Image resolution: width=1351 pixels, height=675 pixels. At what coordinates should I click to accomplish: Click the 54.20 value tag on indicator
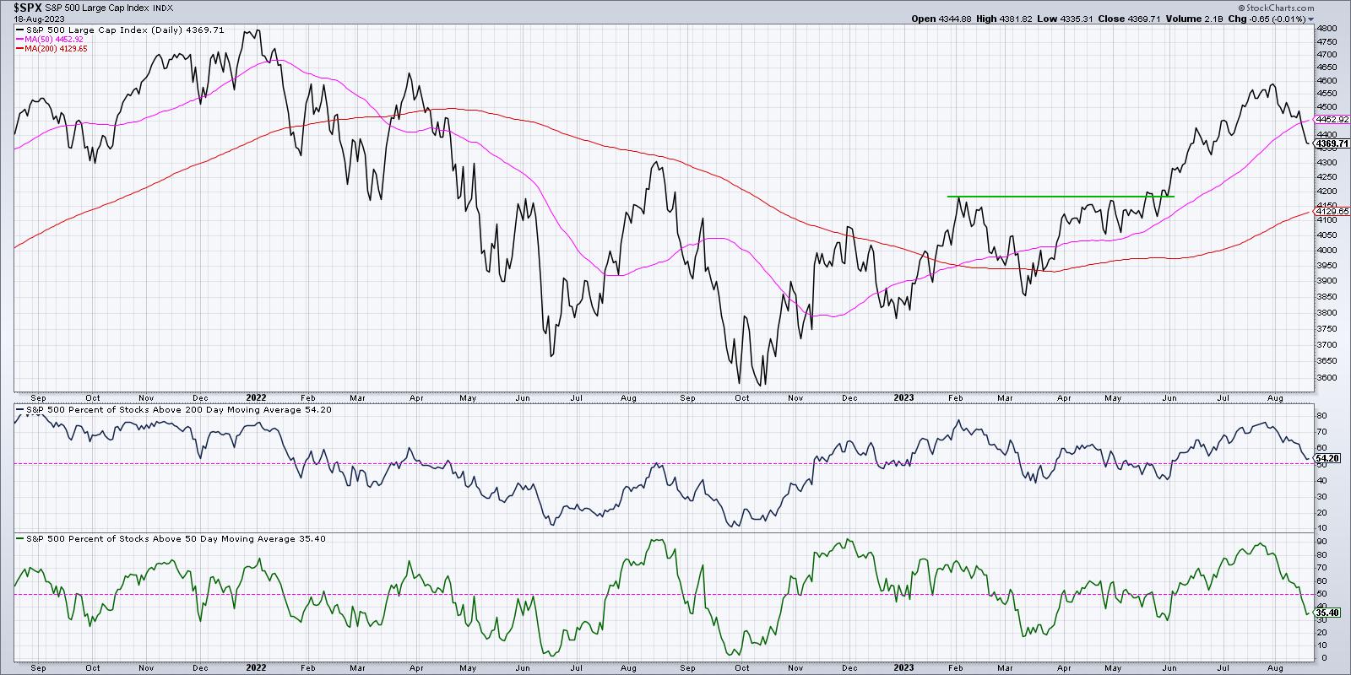pos(1327,457)
